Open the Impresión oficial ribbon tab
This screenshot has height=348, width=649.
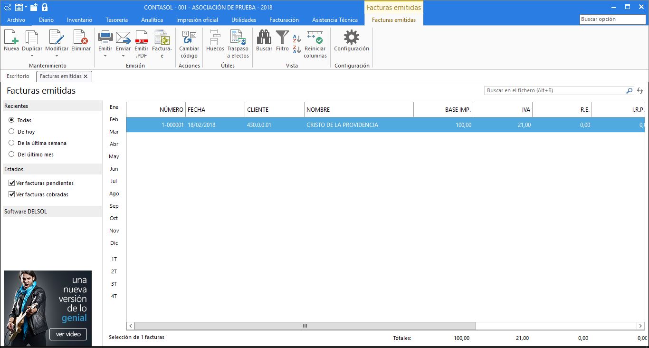(x=197, y=20)
